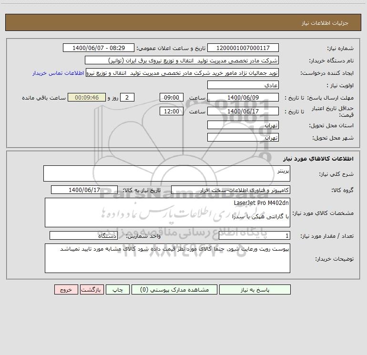Click the quantity field showing 1
The height and width of the screenshot is (355, 367).
point(255,236)
